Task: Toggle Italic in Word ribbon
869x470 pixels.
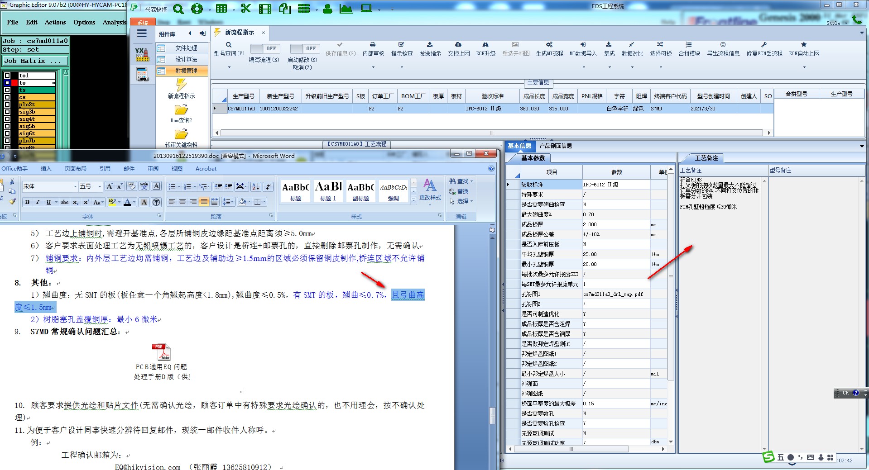Action: (38, 202)
